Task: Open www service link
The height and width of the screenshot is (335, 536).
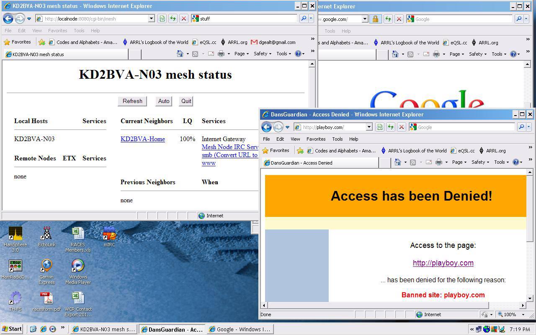Action: (x=209, y=163)
